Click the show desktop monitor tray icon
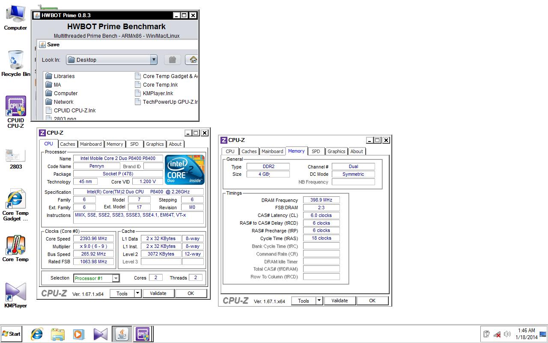Image resolution: width=548 pixels, height=343 pixels. pos(543,334)
